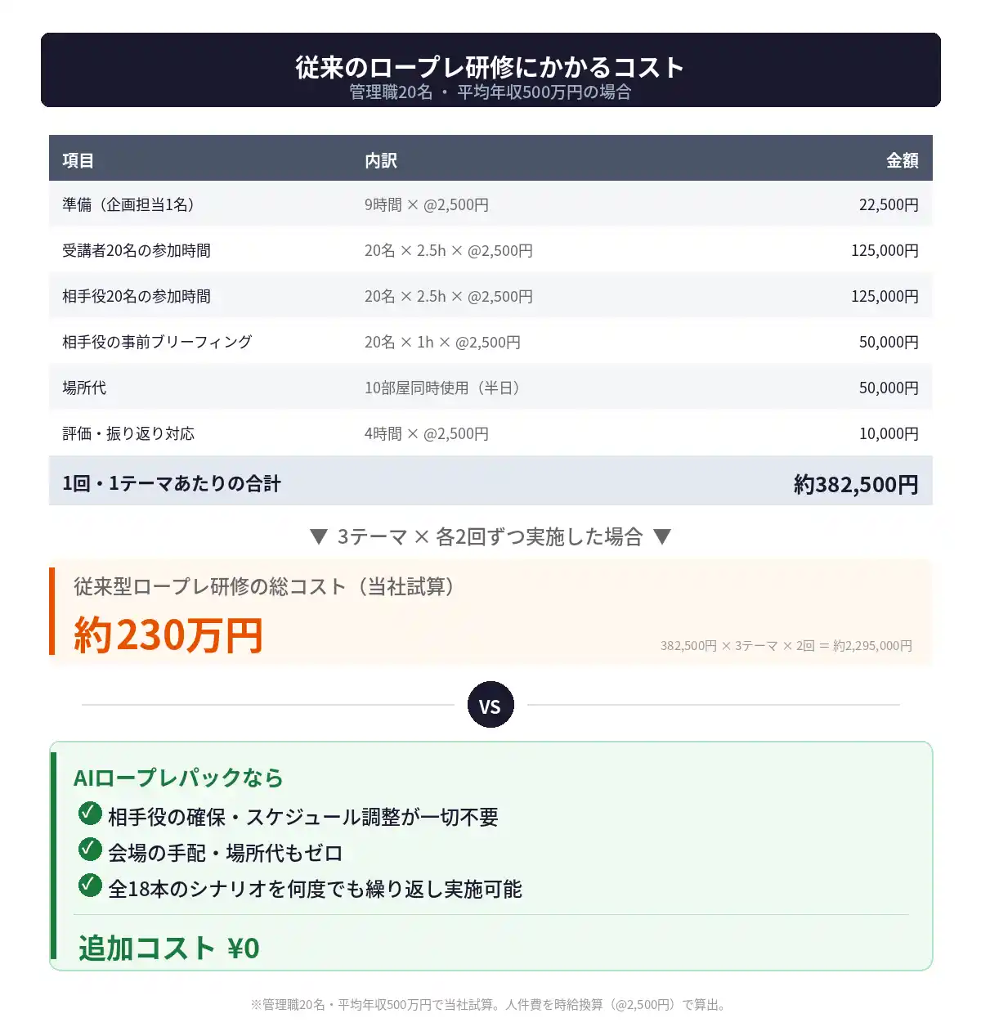981x1027 pixels.
Task: Click the checkmark beside 全18本のシナリオ
Action: point(90,886)
